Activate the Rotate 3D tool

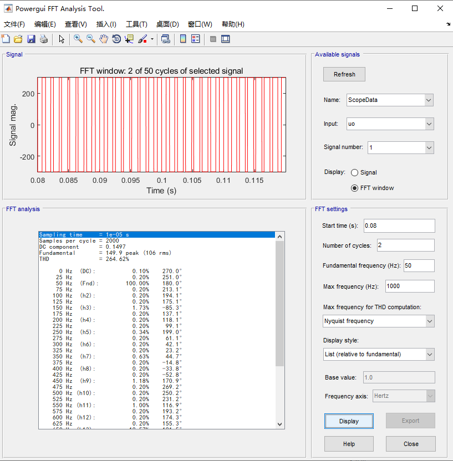[116, 39]
